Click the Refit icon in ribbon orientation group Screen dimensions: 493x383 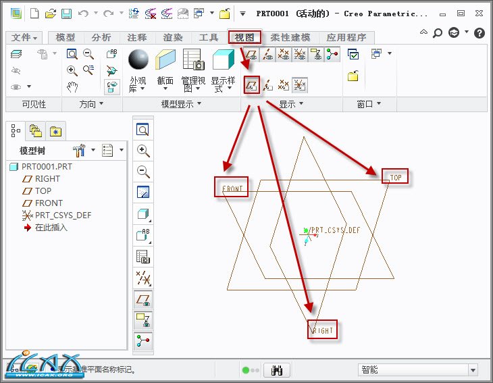point(72,54)
